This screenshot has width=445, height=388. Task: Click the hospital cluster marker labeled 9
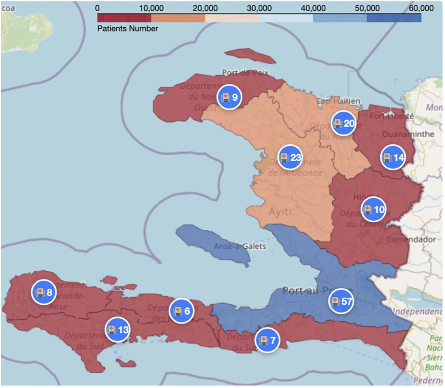click(x=229, y=97)
